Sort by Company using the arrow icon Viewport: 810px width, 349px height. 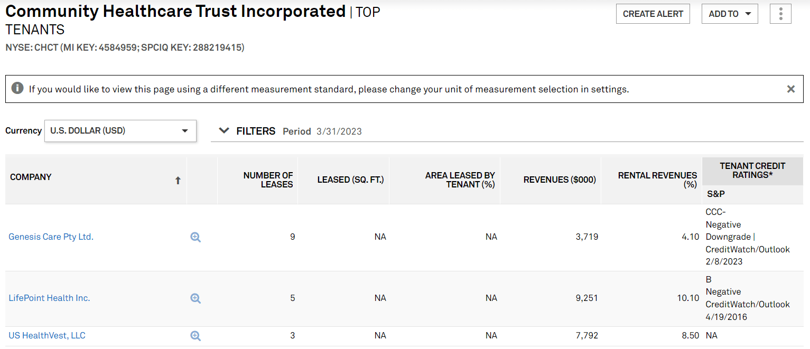178,181
